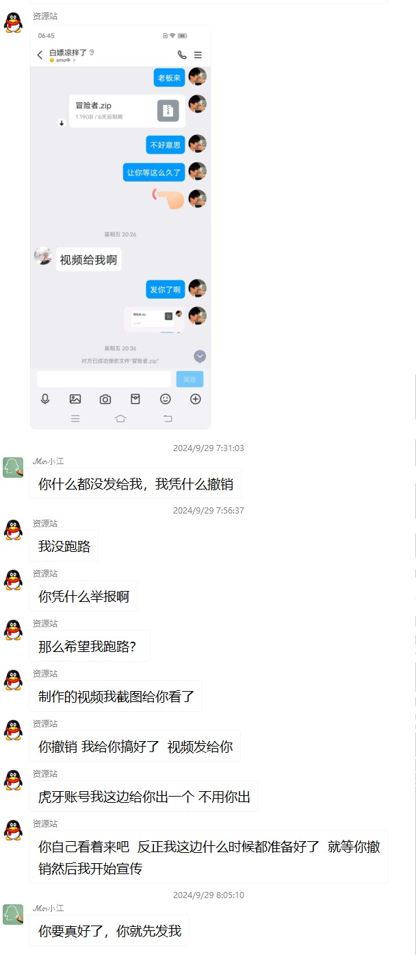Tap the camera icon in chat toolbar

(105, 399)
